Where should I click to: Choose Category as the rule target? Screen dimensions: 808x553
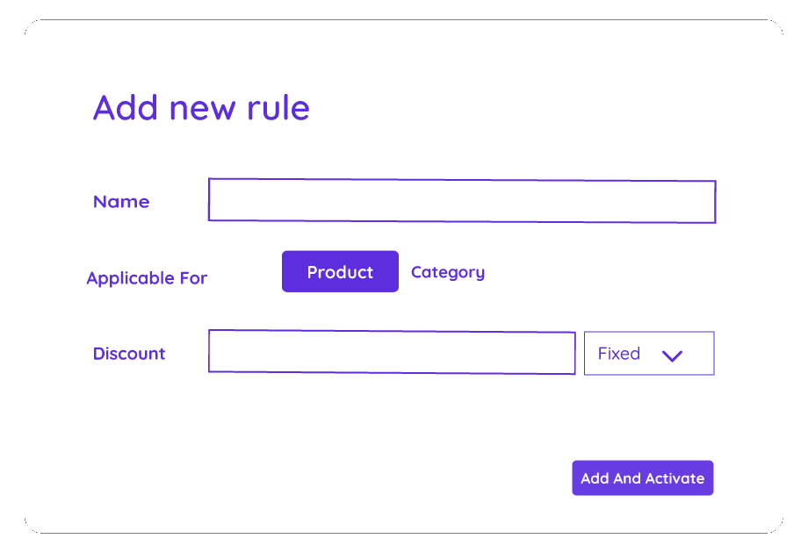pyautogui.click(x=448, y=272)
